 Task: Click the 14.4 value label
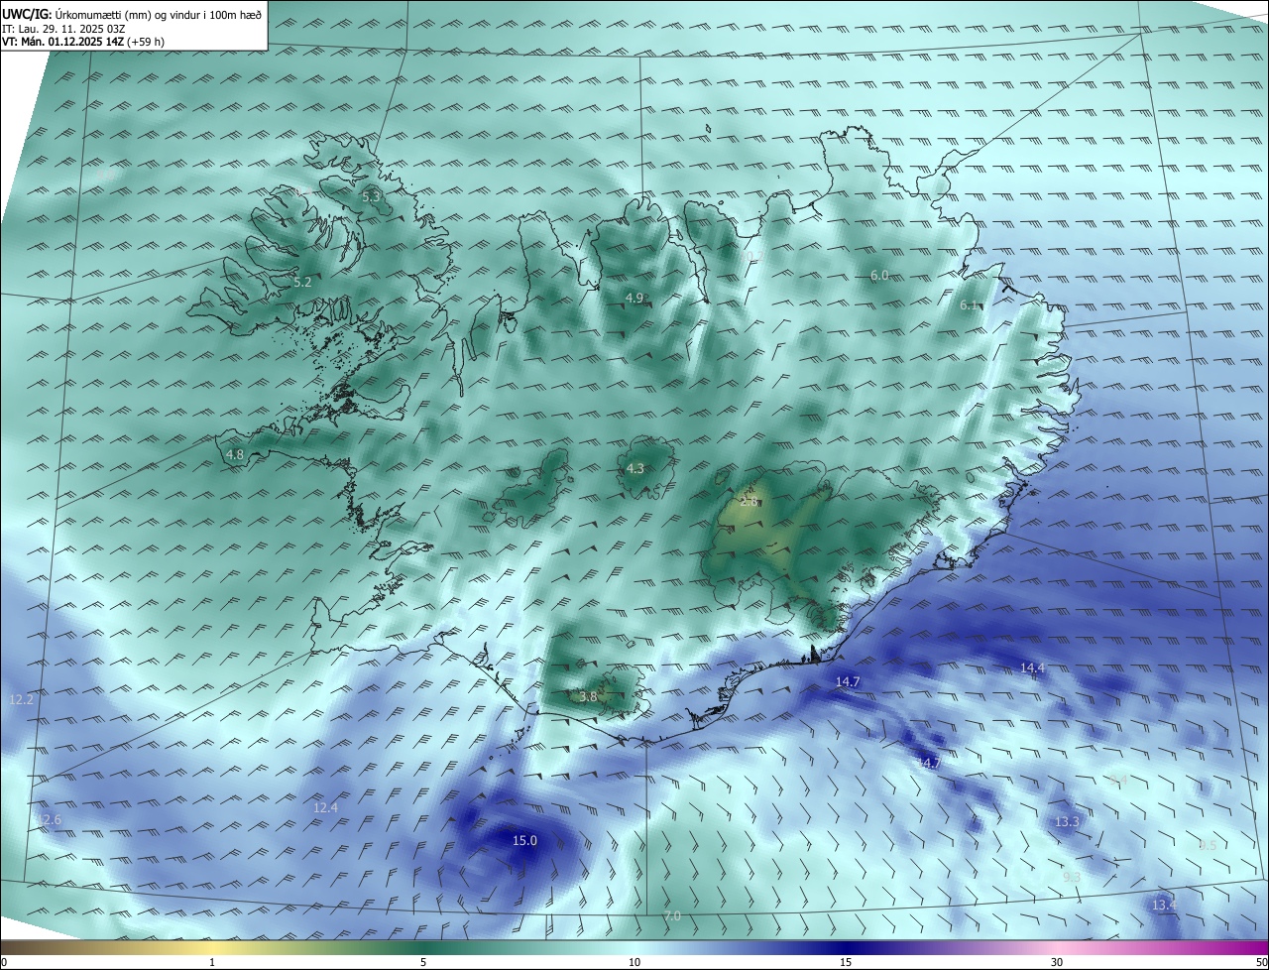1032,667
